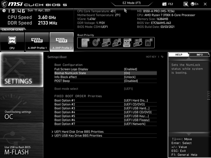Select the POST Beep label
This screenshot has height=158, width=211.
coord(62,81)
